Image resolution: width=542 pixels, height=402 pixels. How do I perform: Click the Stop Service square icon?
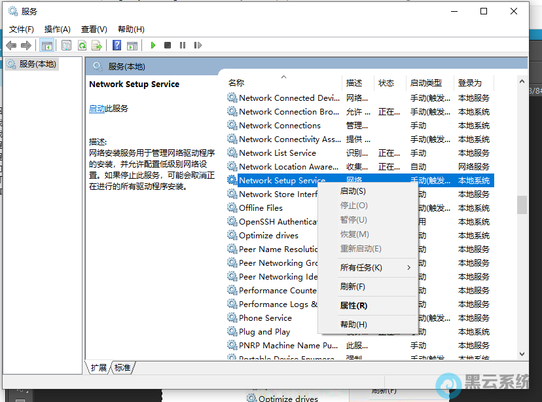[x=168, y=45]
